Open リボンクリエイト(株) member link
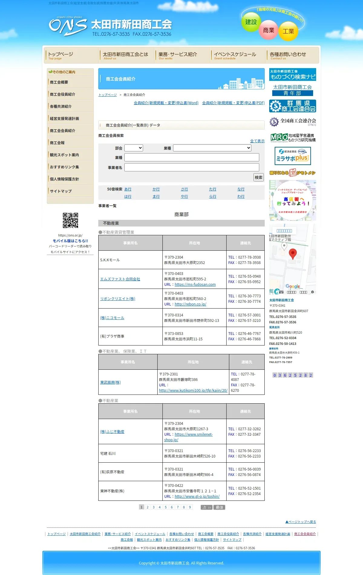Image resolution: width=363 pixels, height=575 pixels. pos(118,299)
